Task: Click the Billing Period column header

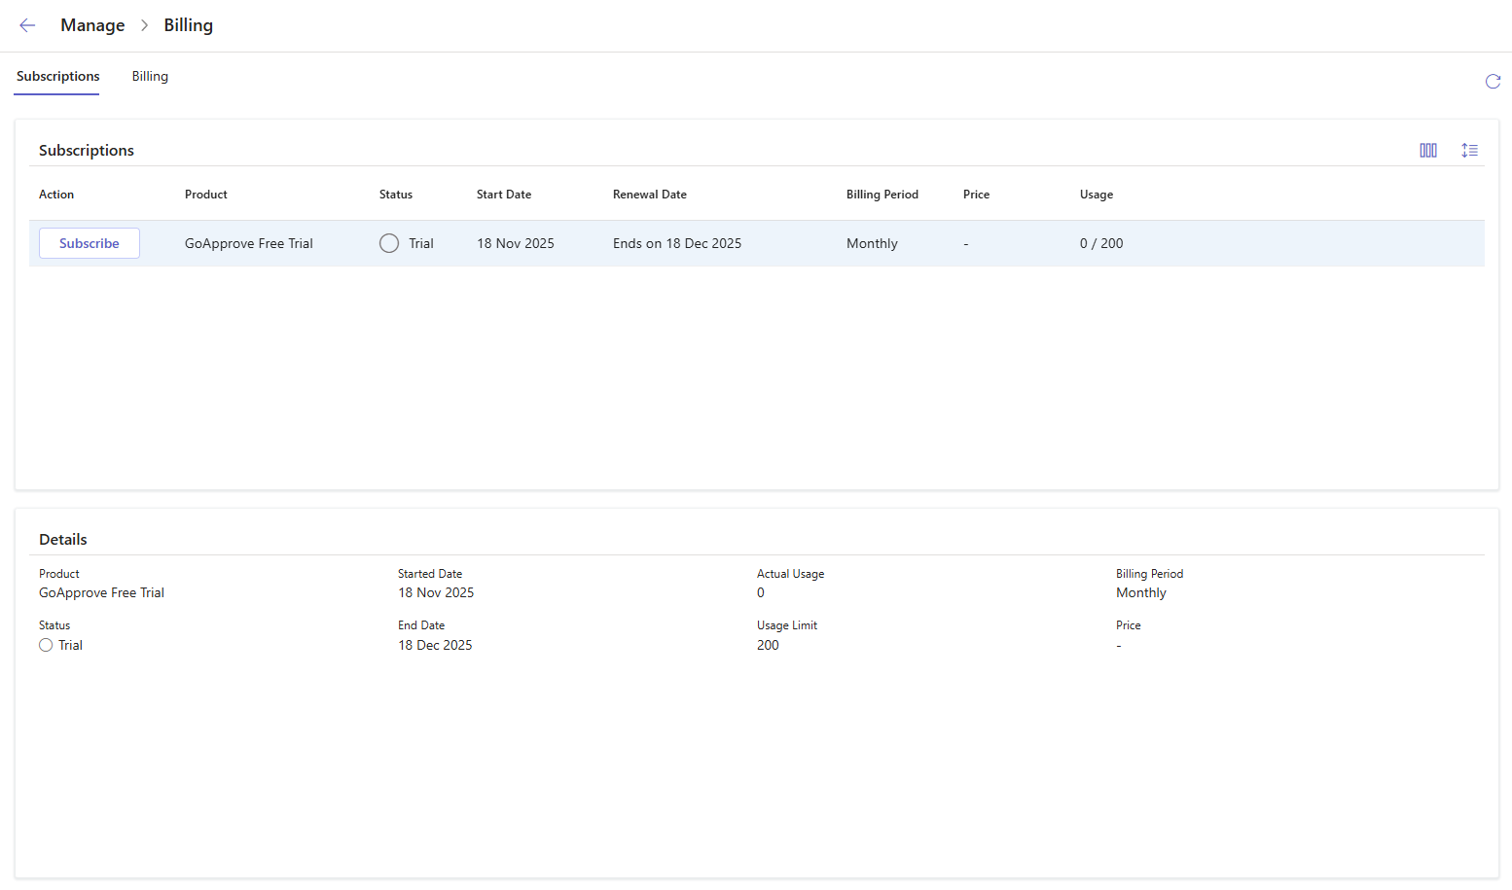Action: tap(882, 195)
